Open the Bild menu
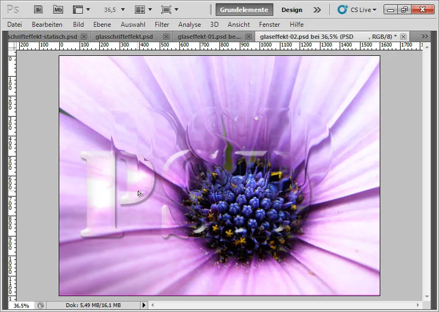 click(x=78, y=25)
